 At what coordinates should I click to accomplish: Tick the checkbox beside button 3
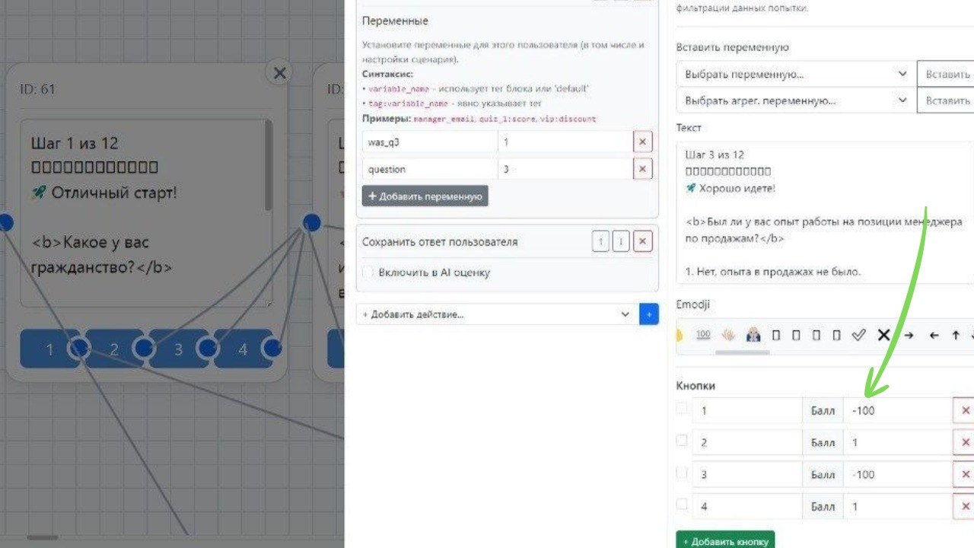point(682,472)
